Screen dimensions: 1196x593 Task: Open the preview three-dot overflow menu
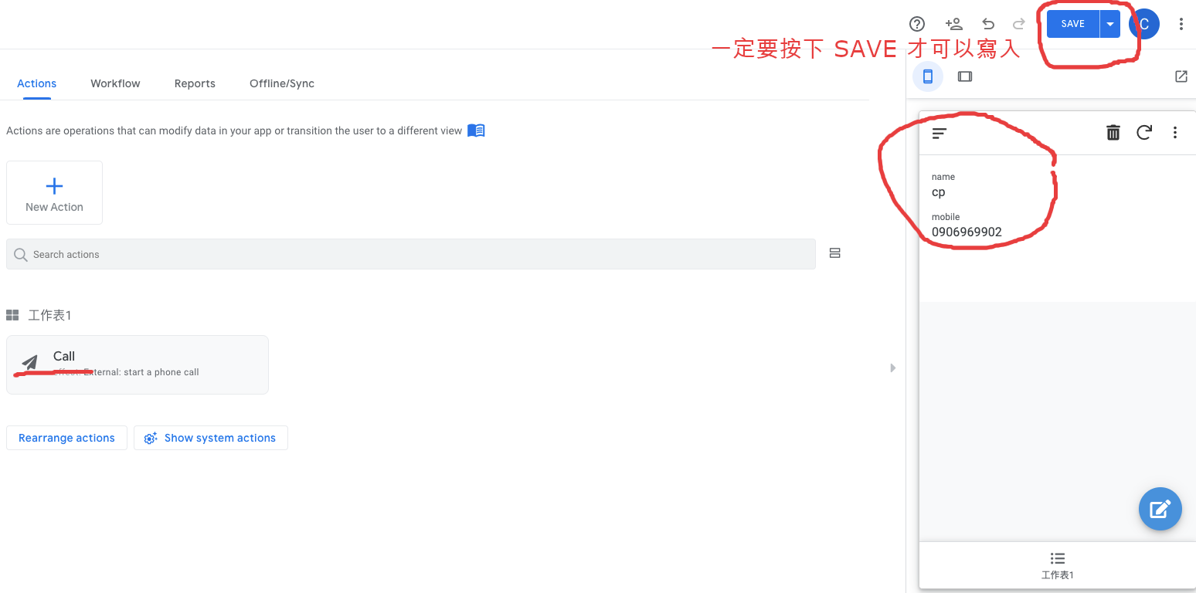1175,133
